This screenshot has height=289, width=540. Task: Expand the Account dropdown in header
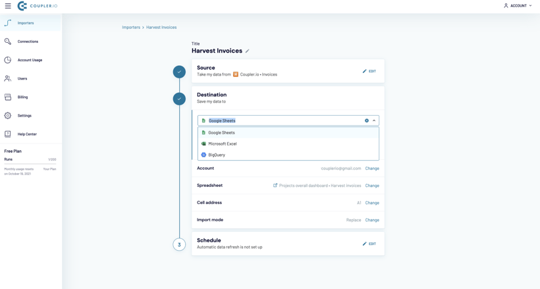coord(518,6)
